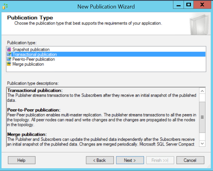213x171 pixels.
Task: Click the Transactional publication description heading
Action: 35,90
